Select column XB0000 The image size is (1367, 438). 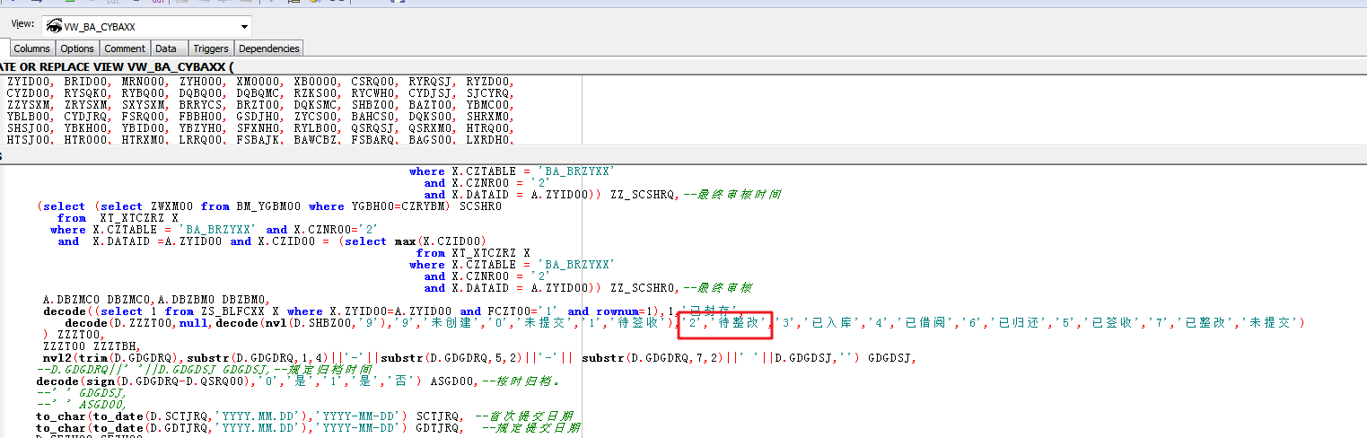[315, 82]
